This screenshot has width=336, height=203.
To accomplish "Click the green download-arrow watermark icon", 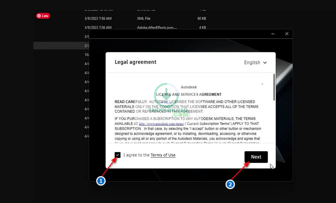I will 166,95.
